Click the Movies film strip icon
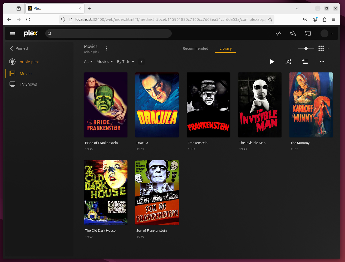This screenshot has width=345, height=262. tap(12, 73)
